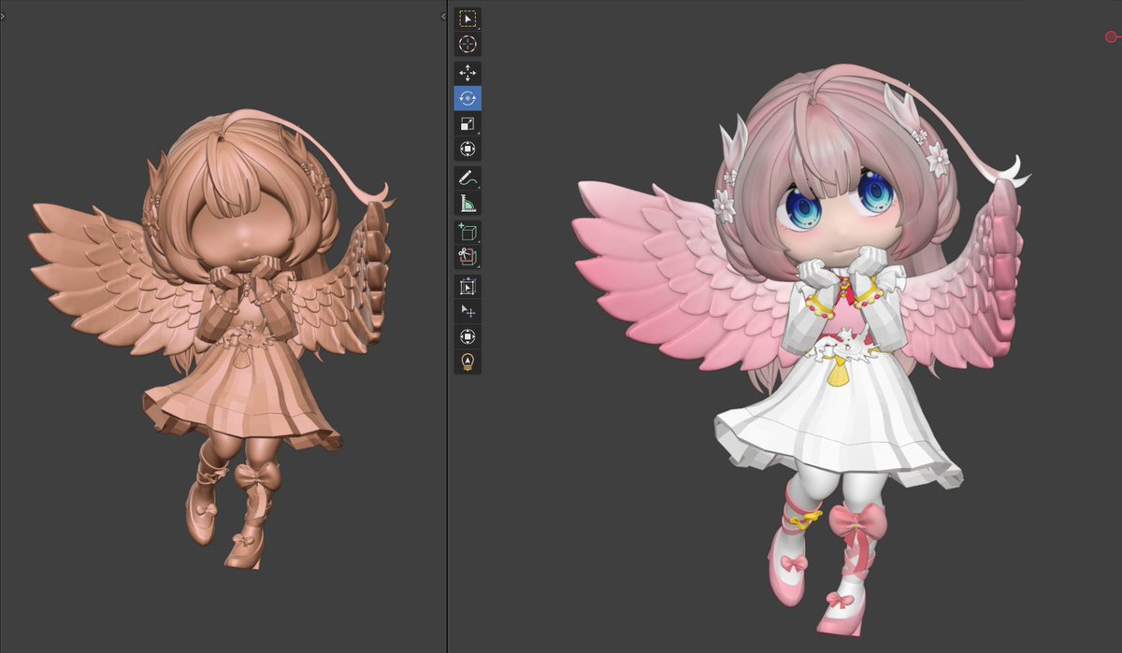Activate the lightbulb tool icon
The height and width of the screenshot is (653, 1122).
467,362
